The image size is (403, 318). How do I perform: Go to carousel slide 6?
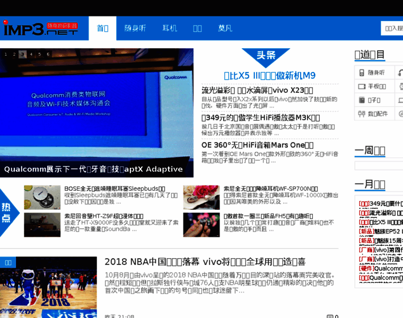tap(48, 54)
